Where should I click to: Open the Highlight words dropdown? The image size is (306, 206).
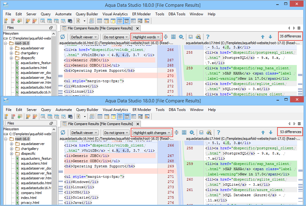[x=146, y=37]
